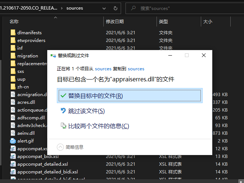244x183 pixels.
Task: Select the zh-cn folder icon
Action: (13, 87)
